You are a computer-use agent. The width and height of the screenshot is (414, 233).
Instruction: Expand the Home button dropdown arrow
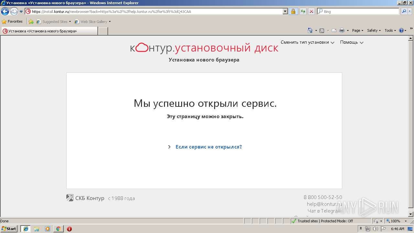316,30
